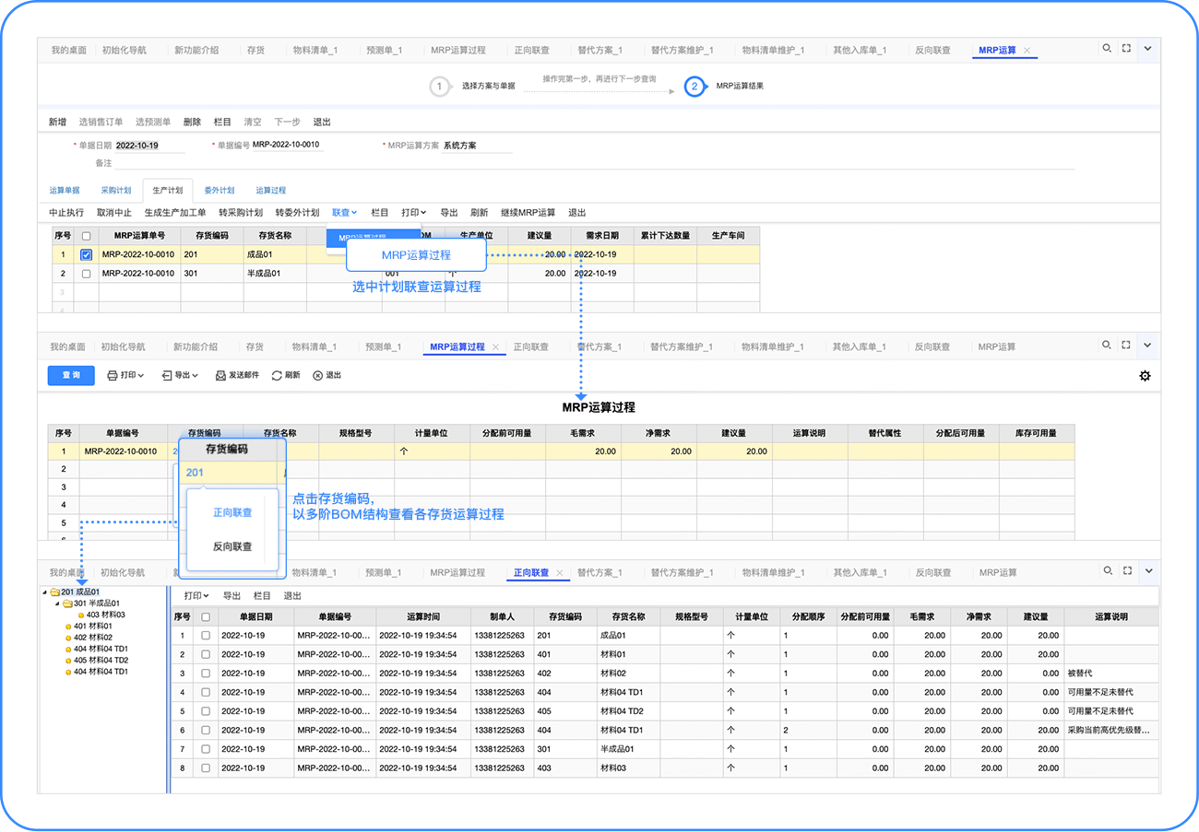Click the blue 查询 button
The width and height of the screenshot is (1199, 832).
pos(71,375)
